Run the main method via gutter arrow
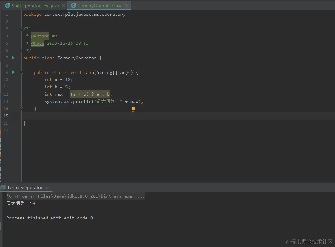Image resolution: width=335 pixels, height=247 pixels. click(13, 72)
